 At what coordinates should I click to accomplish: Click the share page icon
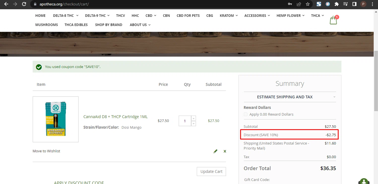pyautogui.click(x=299, y=4)
